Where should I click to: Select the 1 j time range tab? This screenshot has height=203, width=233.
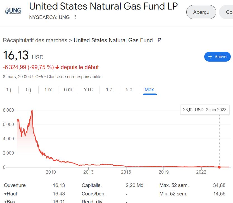click(x=9, y=90)
